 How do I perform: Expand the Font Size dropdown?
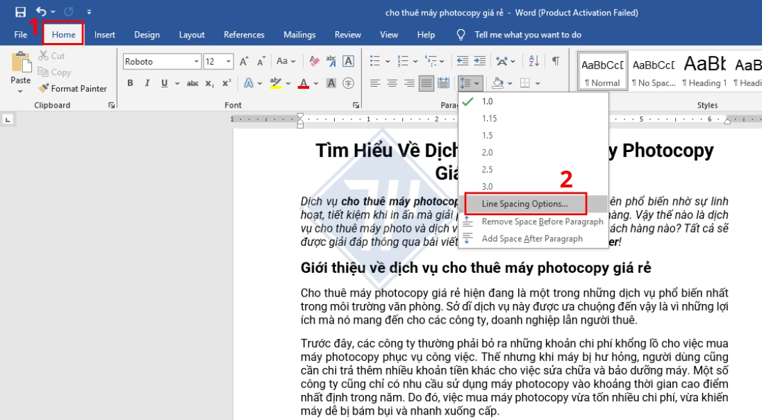229,61
